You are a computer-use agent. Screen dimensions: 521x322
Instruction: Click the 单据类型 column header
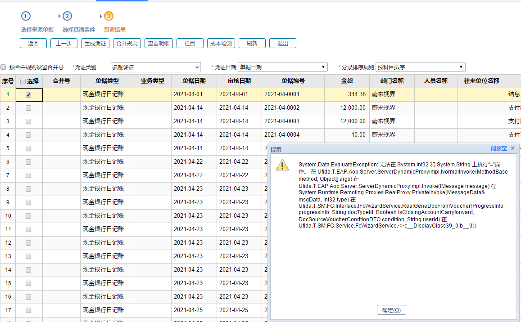coord(107,81)
